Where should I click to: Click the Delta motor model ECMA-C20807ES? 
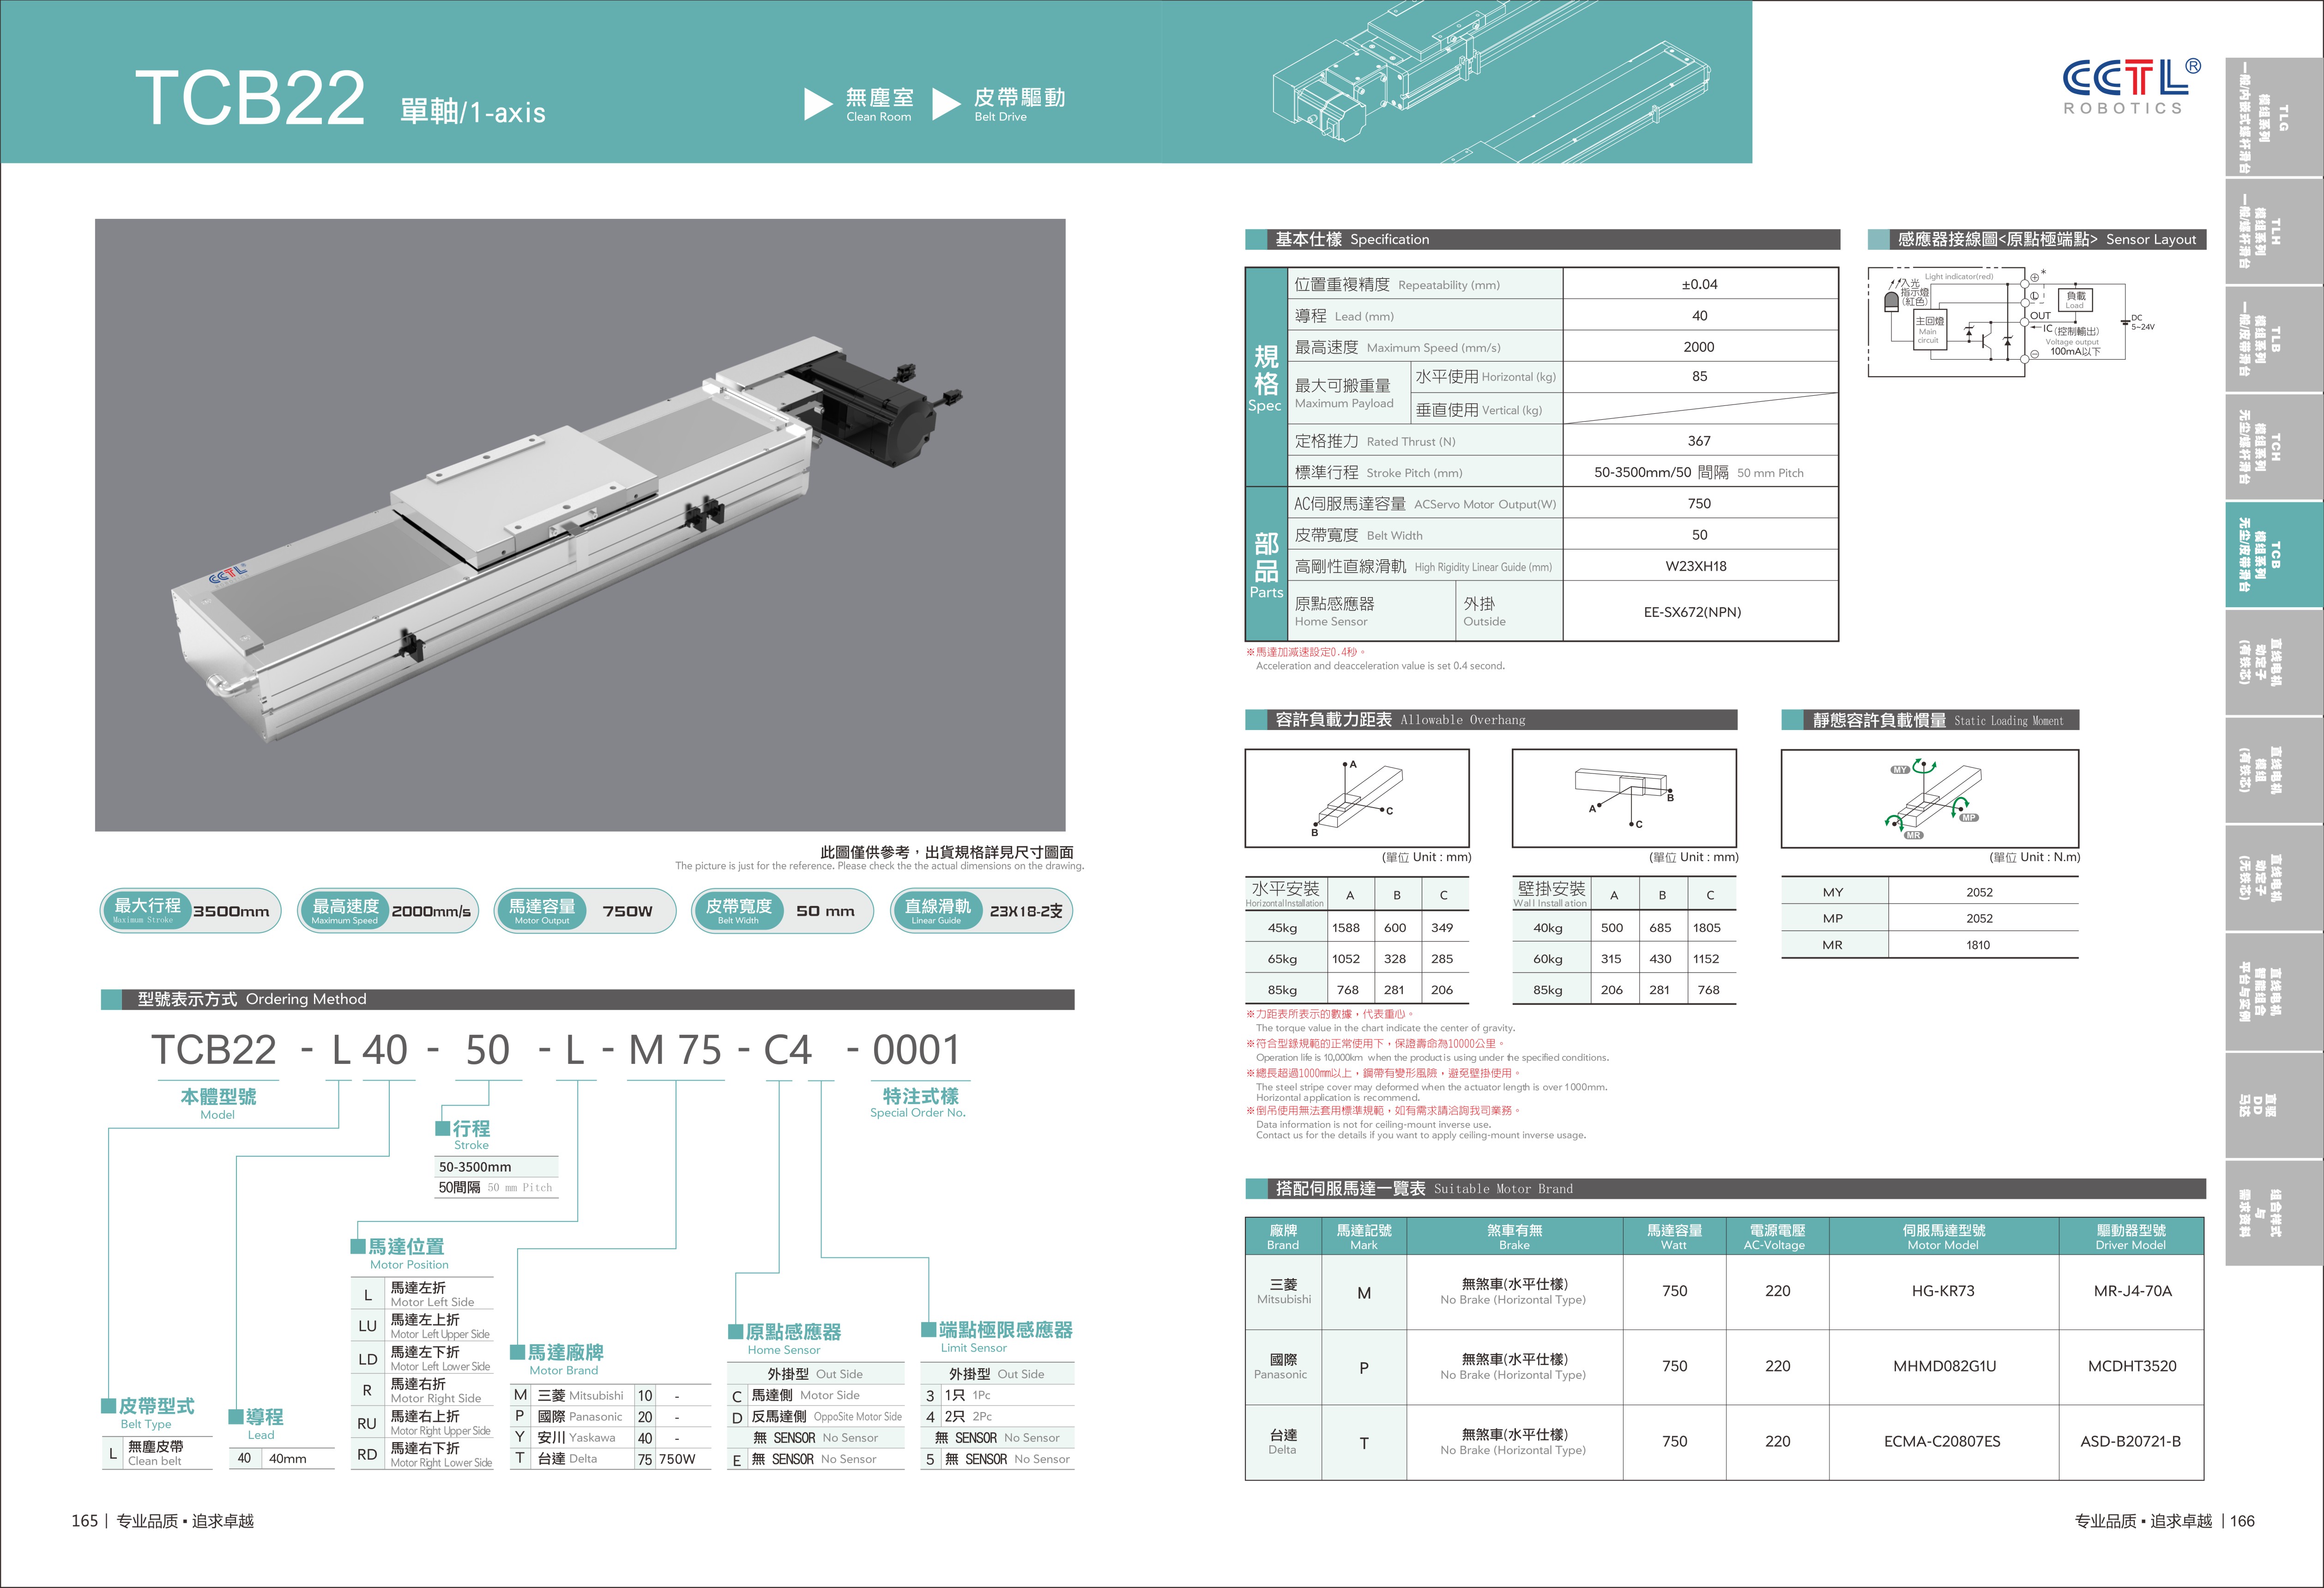1942,1441
